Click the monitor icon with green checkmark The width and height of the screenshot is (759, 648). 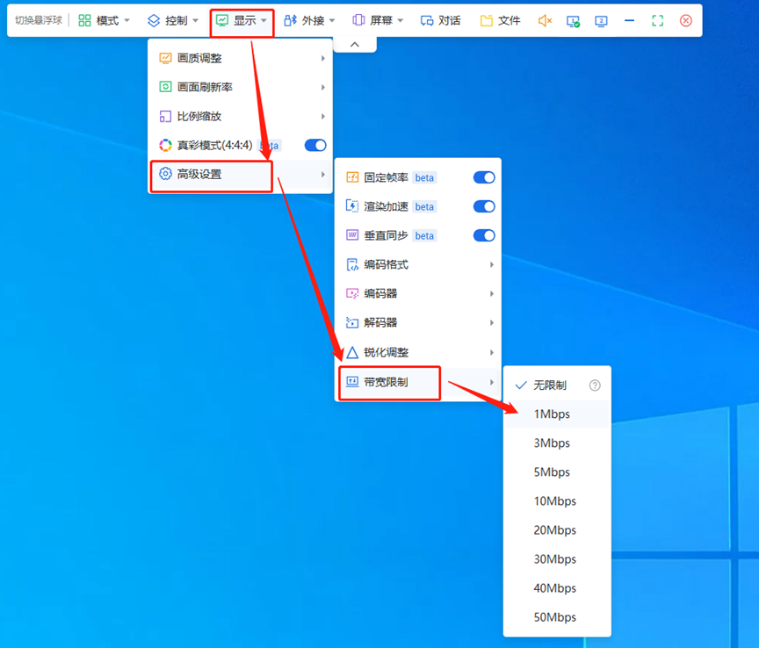click(x=573, y=20)
